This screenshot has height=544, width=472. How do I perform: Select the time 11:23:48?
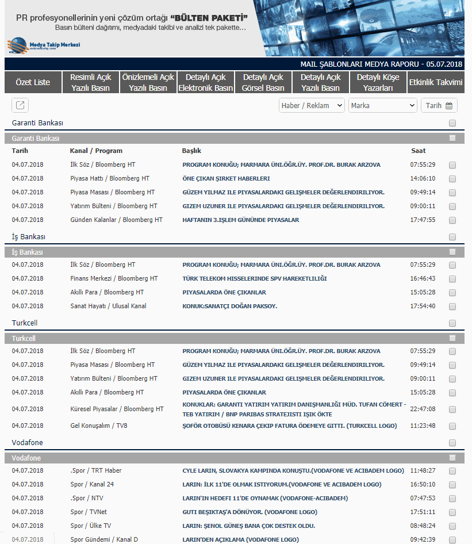tap(423, 426)
